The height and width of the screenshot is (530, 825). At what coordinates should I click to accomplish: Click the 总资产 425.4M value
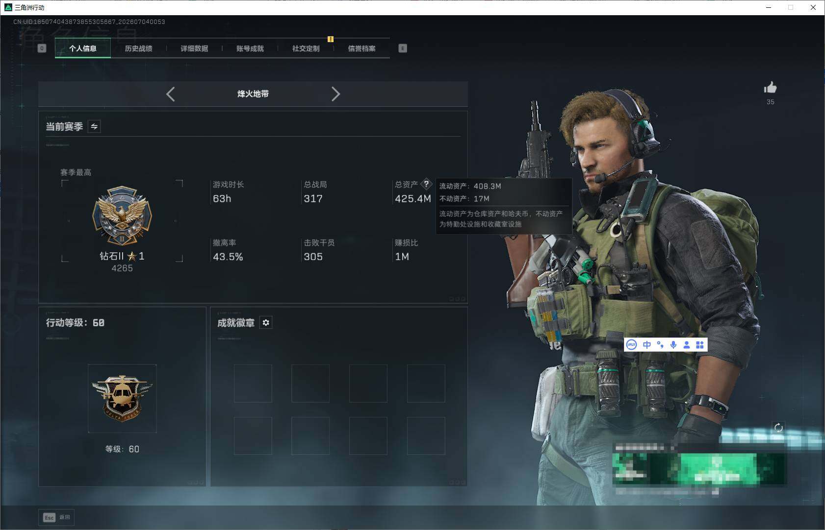pyautogui.click(x=413, y=199)
